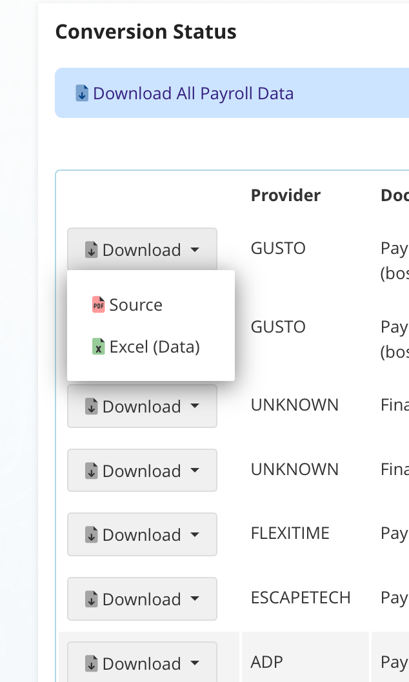Click the download file icon in the ESCAPETECH row
This screenshot has height=682, width=409.
click(x=92, y=599)
